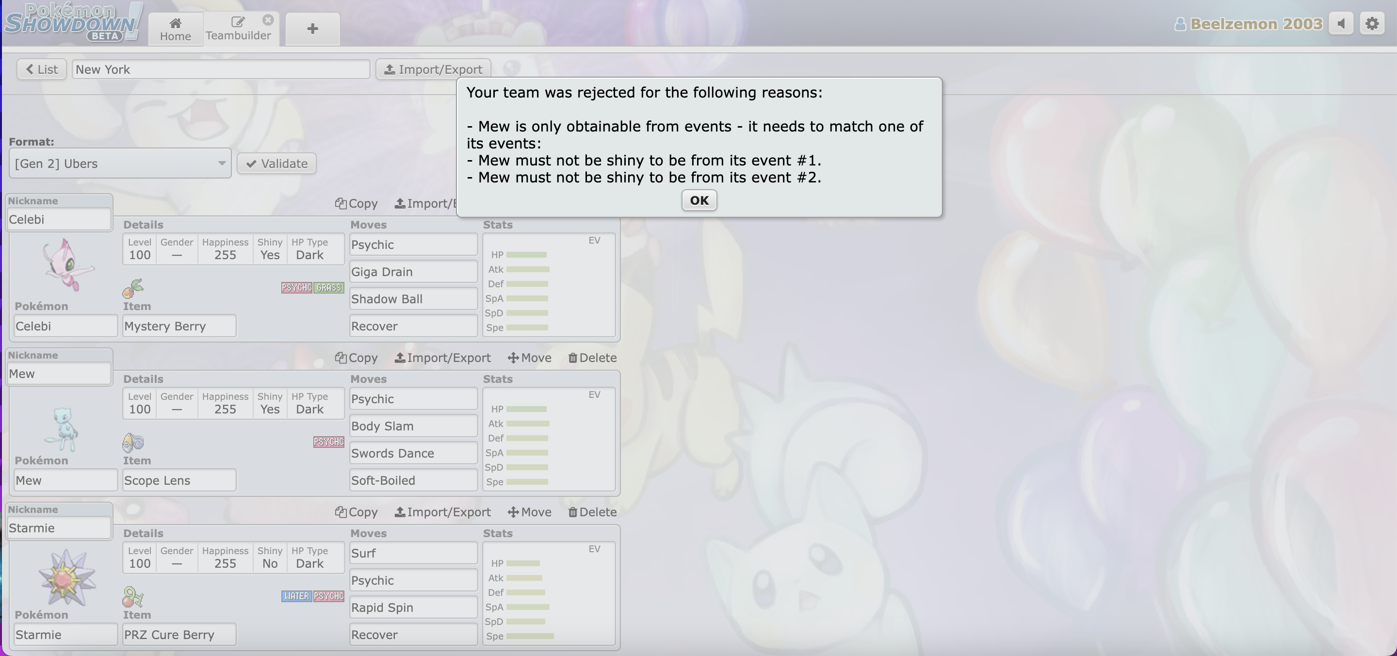1397x656 pixels.
Task: Open the Home tab
Action: coord(175,29)
